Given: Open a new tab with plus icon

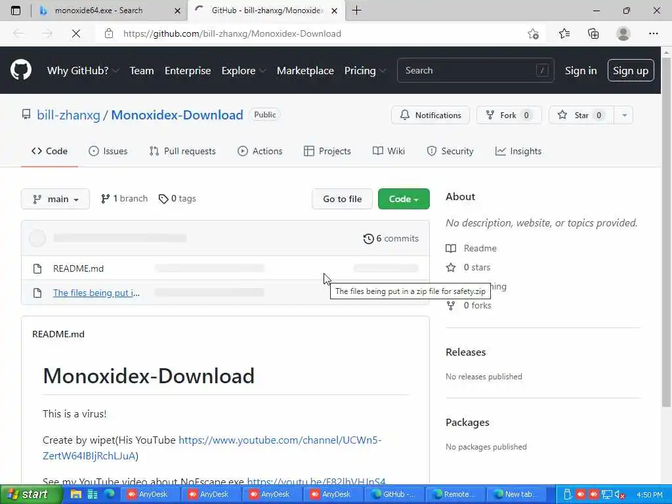Looking at the screenshot, I should coord(356,10).
